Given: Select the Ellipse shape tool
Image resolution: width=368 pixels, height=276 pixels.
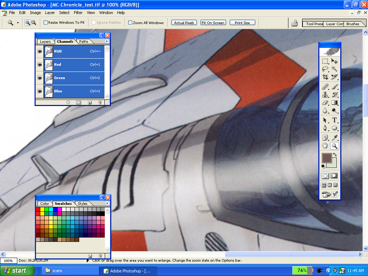Looking at the screenshot, I should [x=335, y=128].
